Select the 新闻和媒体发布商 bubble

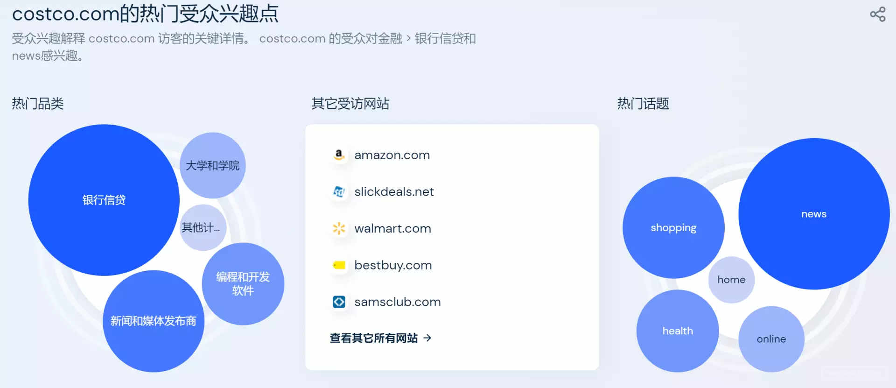[x=154, y=321]
